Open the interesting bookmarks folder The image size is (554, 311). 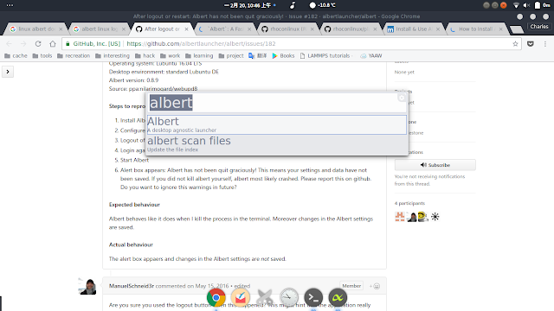click(x=113, y=55)
